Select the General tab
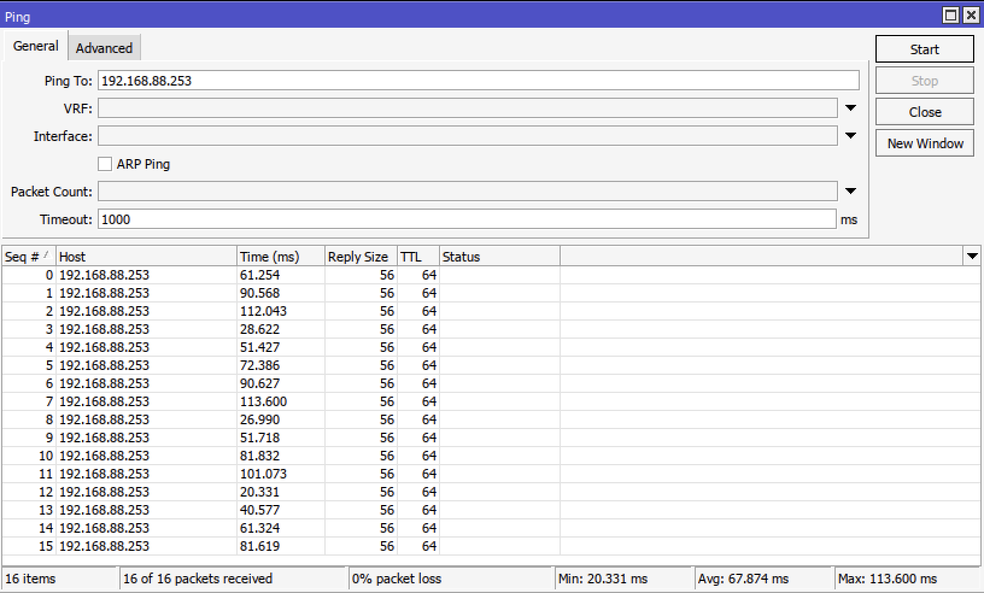 pos(34,45)
